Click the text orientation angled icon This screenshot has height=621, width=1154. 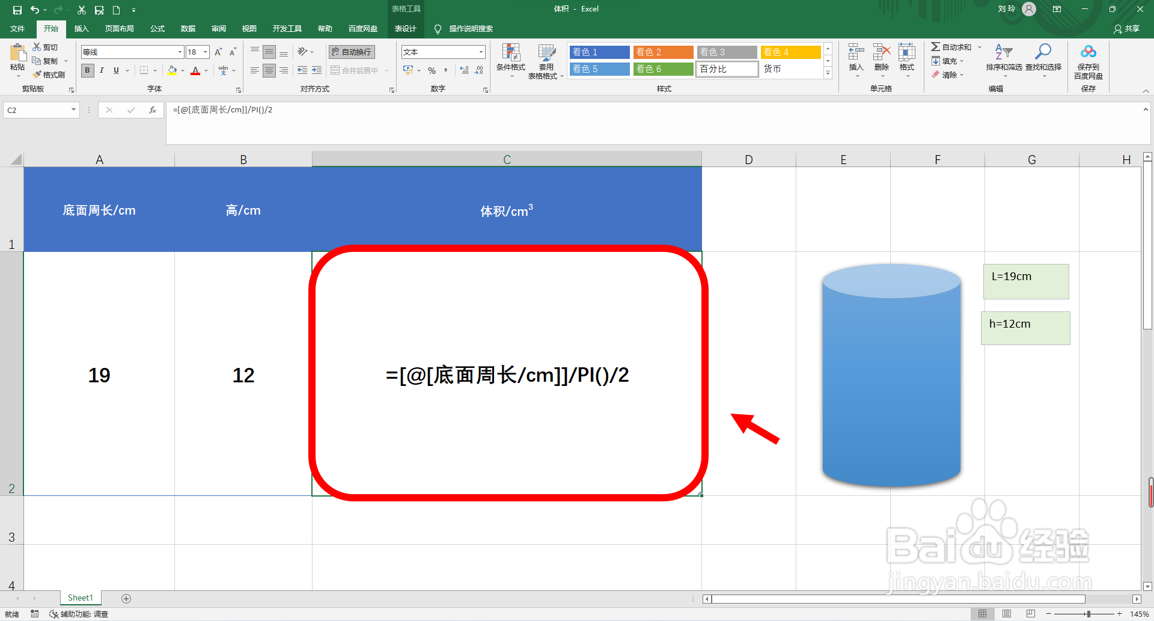(x=302, y=52)
